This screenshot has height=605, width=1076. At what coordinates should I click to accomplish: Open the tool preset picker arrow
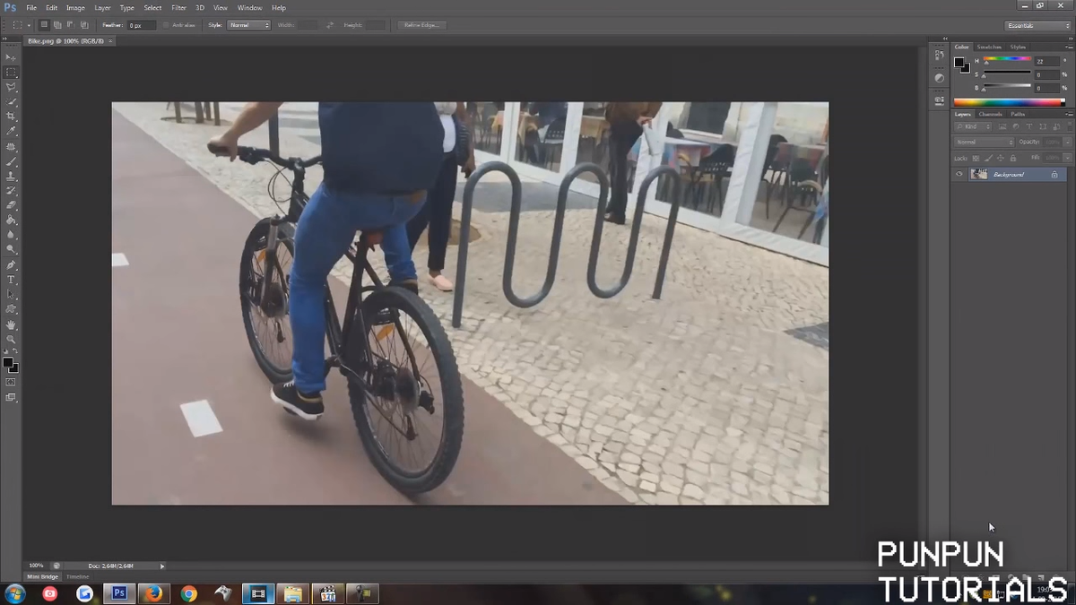(28, 25)
